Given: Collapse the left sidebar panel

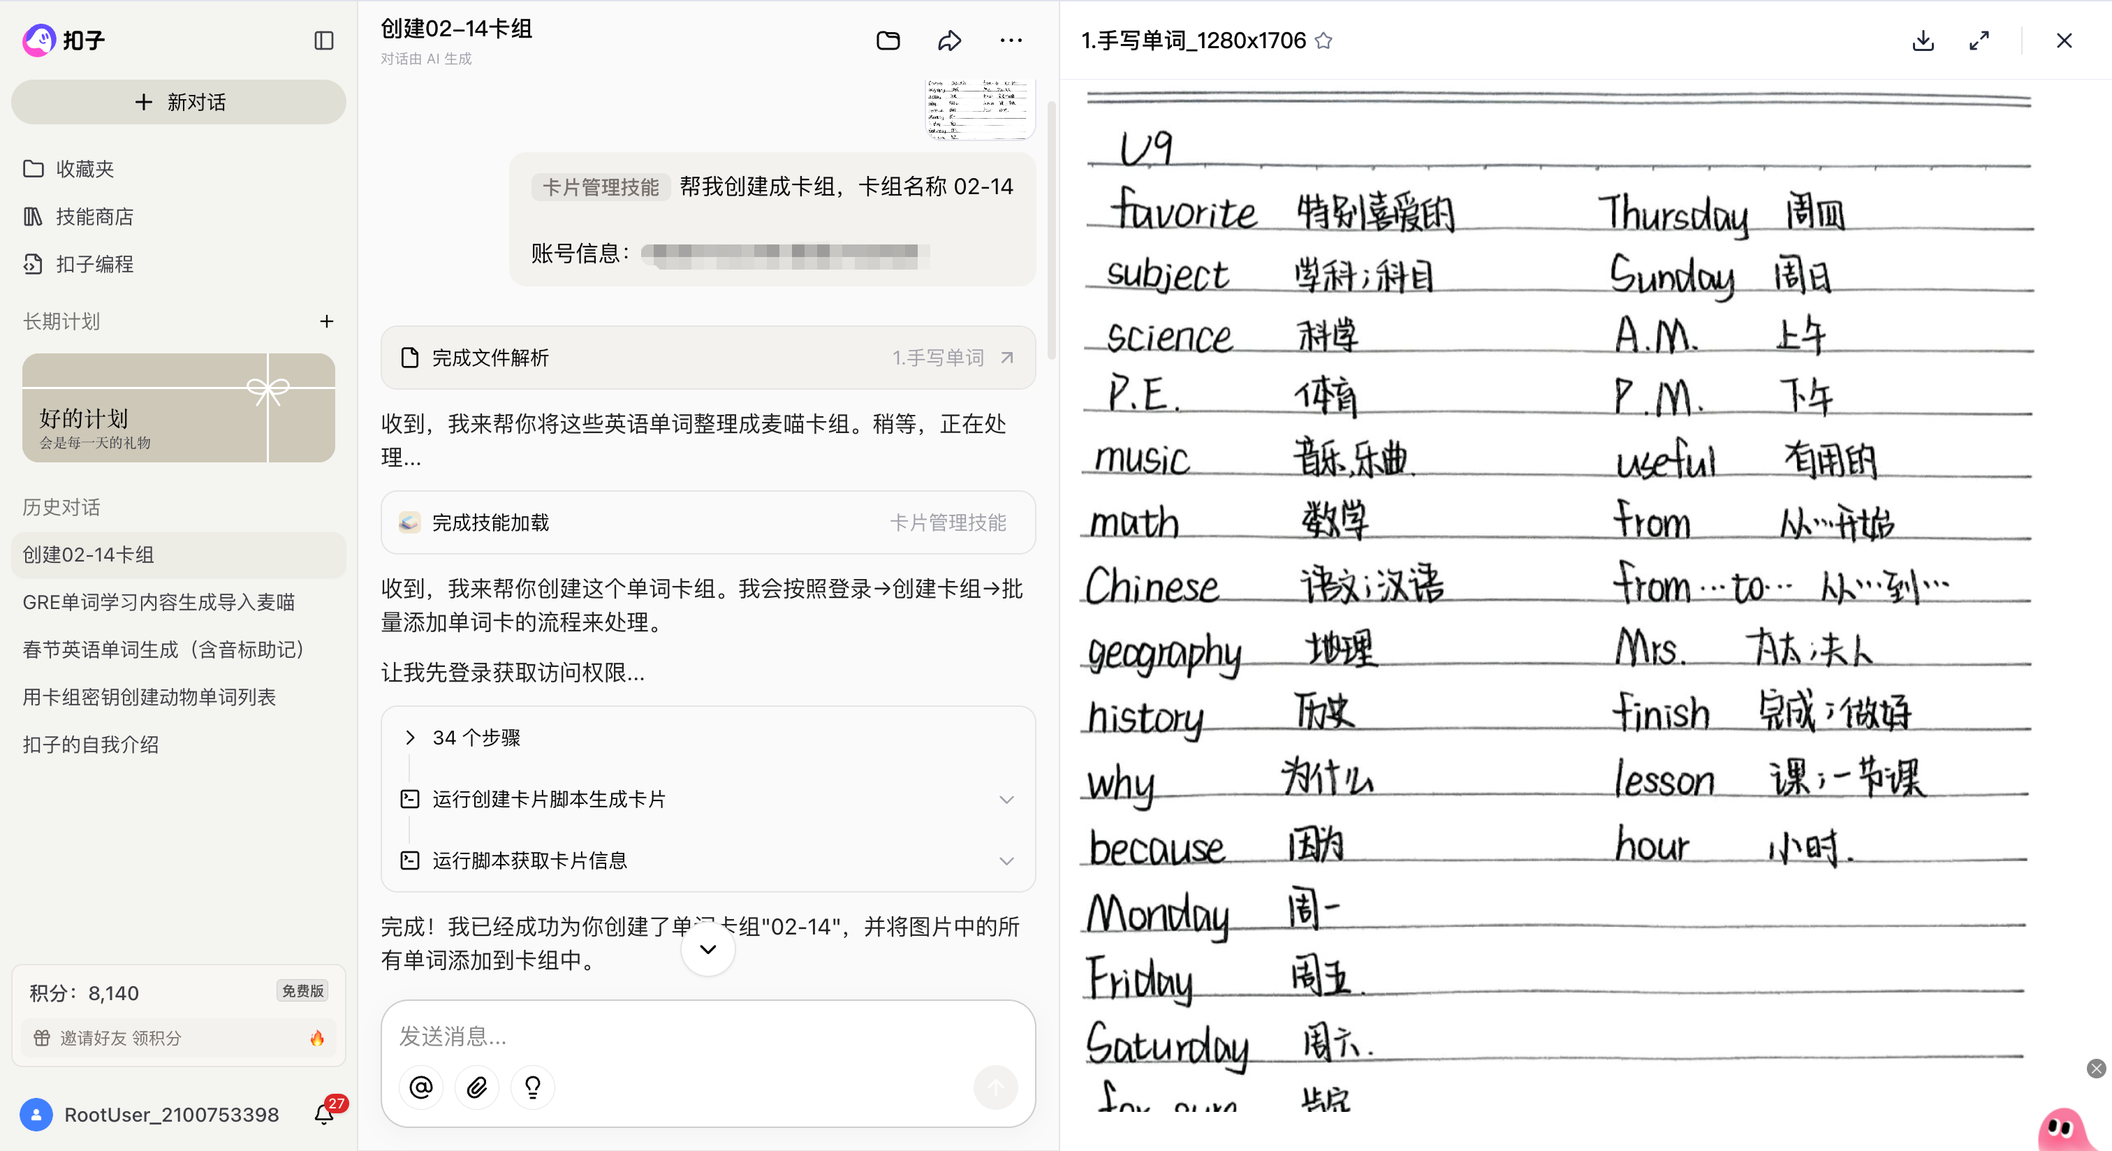Looking at the screenshot, I should [x=323, y=41].
